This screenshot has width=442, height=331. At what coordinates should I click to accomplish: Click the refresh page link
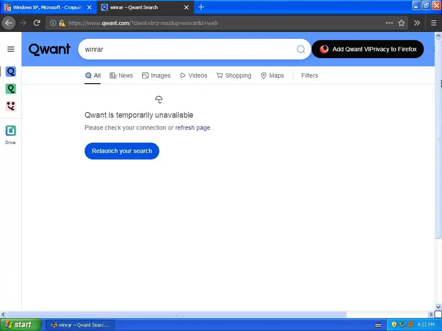tap(193, 128)
